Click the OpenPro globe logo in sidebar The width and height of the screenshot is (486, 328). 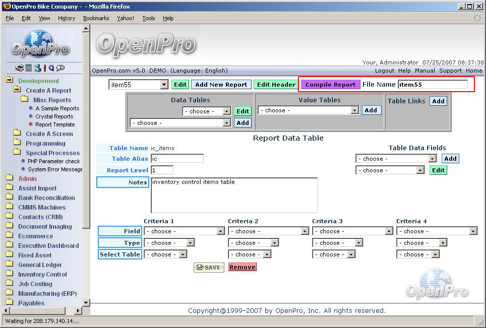tap(40, 44)
